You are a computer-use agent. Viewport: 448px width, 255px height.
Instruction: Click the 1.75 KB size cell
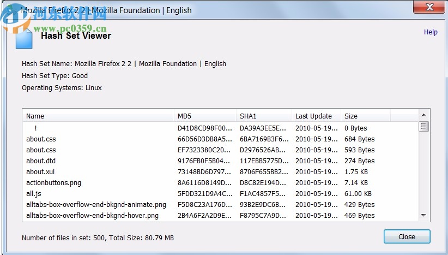356,171
